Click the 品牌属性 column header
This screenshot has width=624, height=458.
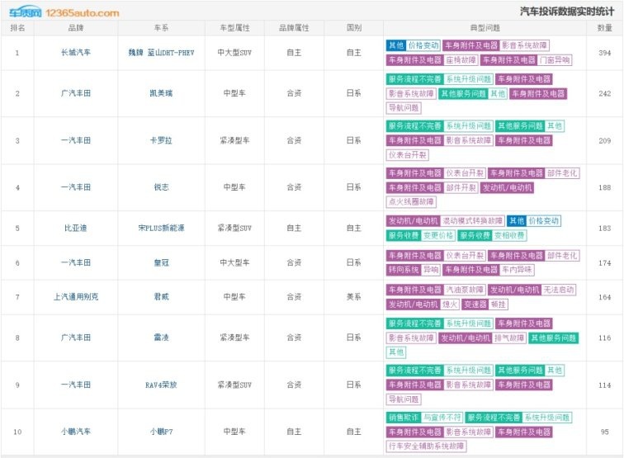click(294, 28)
